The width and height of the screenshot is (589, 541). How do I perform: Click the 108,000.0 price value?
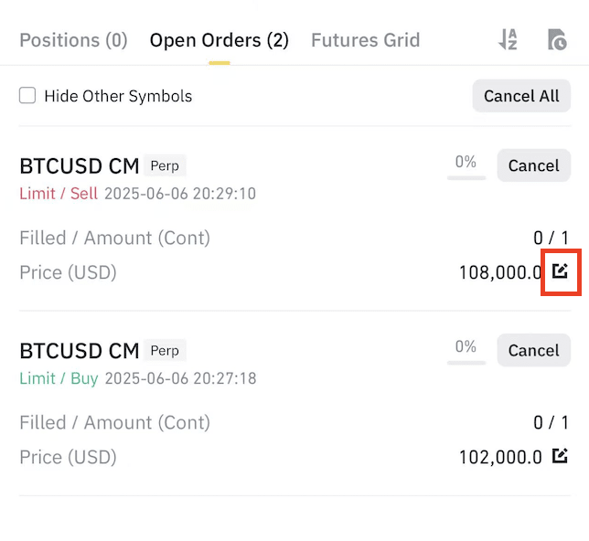[x=500, y=272]
